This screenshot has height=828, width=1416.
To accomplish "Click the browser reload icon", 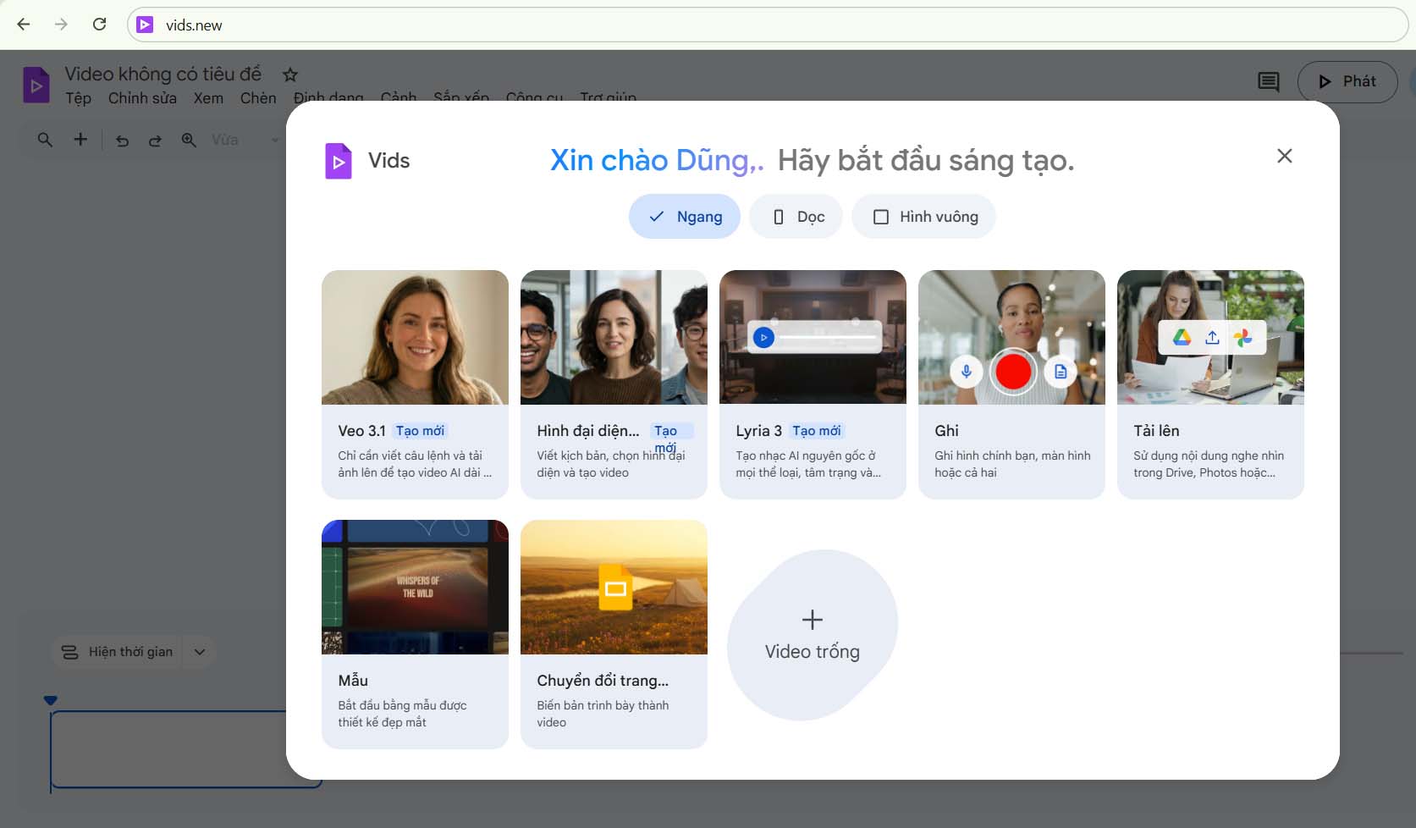I will pyautogui.click(x=99, y=25).
